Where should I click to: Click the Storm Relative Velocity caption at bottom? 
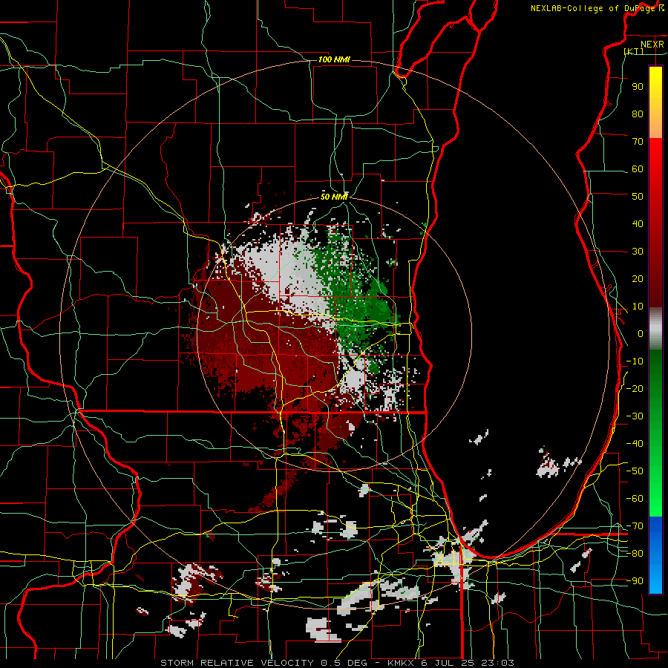click(338, 663)
